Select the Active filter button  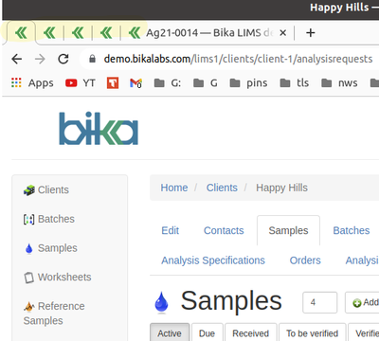click(170, 332)
